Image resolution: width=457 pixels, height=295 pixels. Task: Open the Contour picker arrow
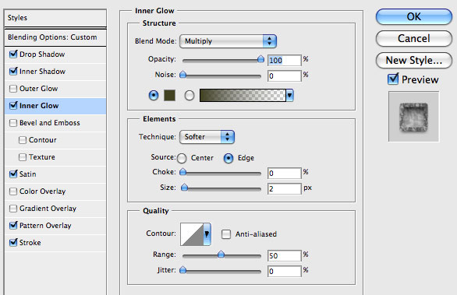coord(207,234)
